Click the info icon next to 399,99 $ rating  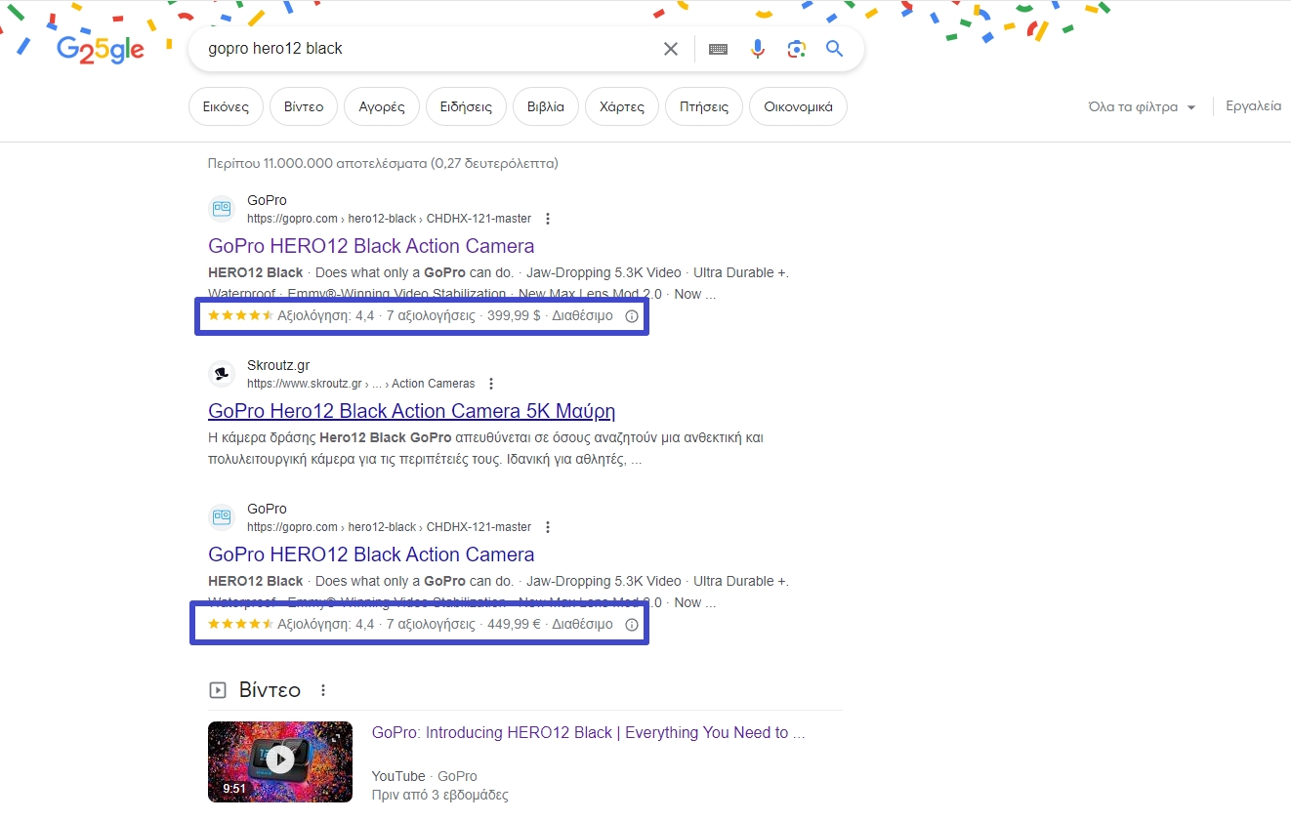tap(631, 315)
